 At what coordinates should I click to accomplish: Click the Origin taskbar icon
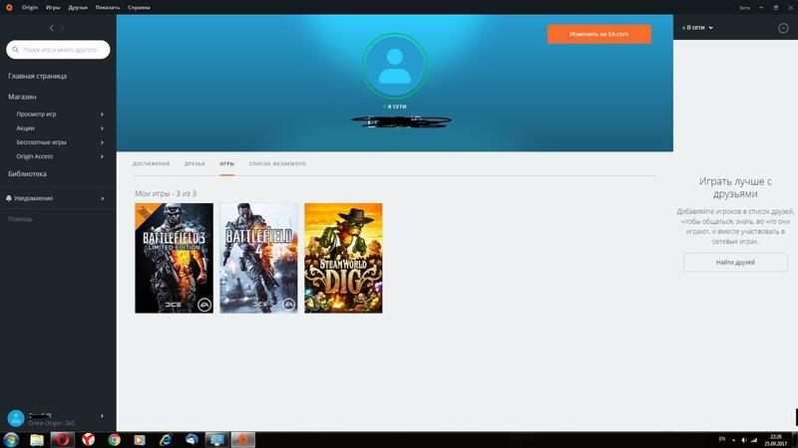(x=242, y=440)
